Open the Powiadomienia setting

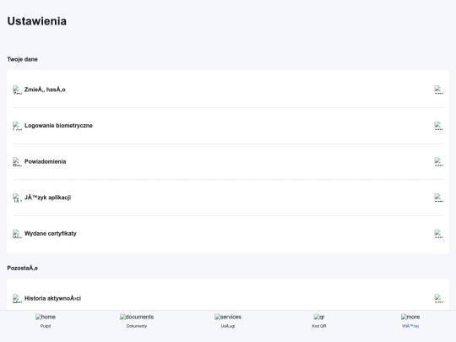[228, 161]
